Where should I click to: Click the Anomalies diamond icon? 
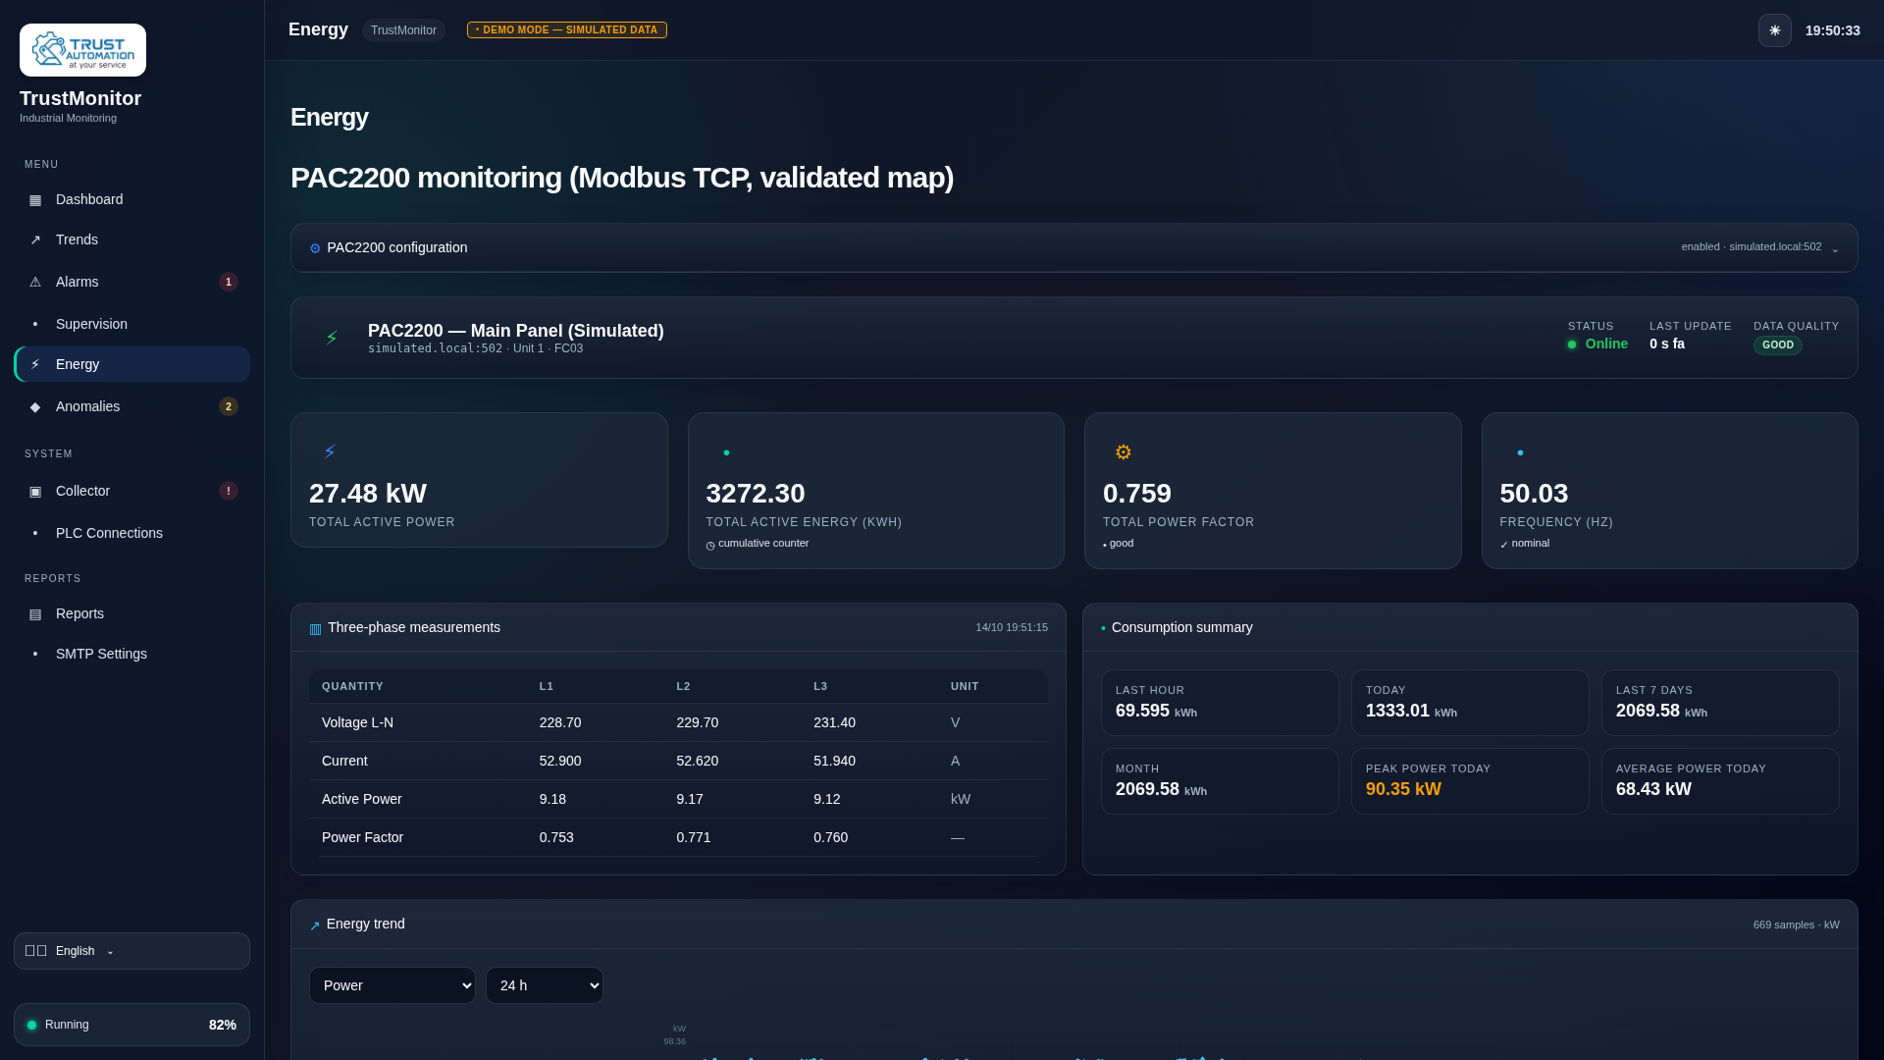35,406
